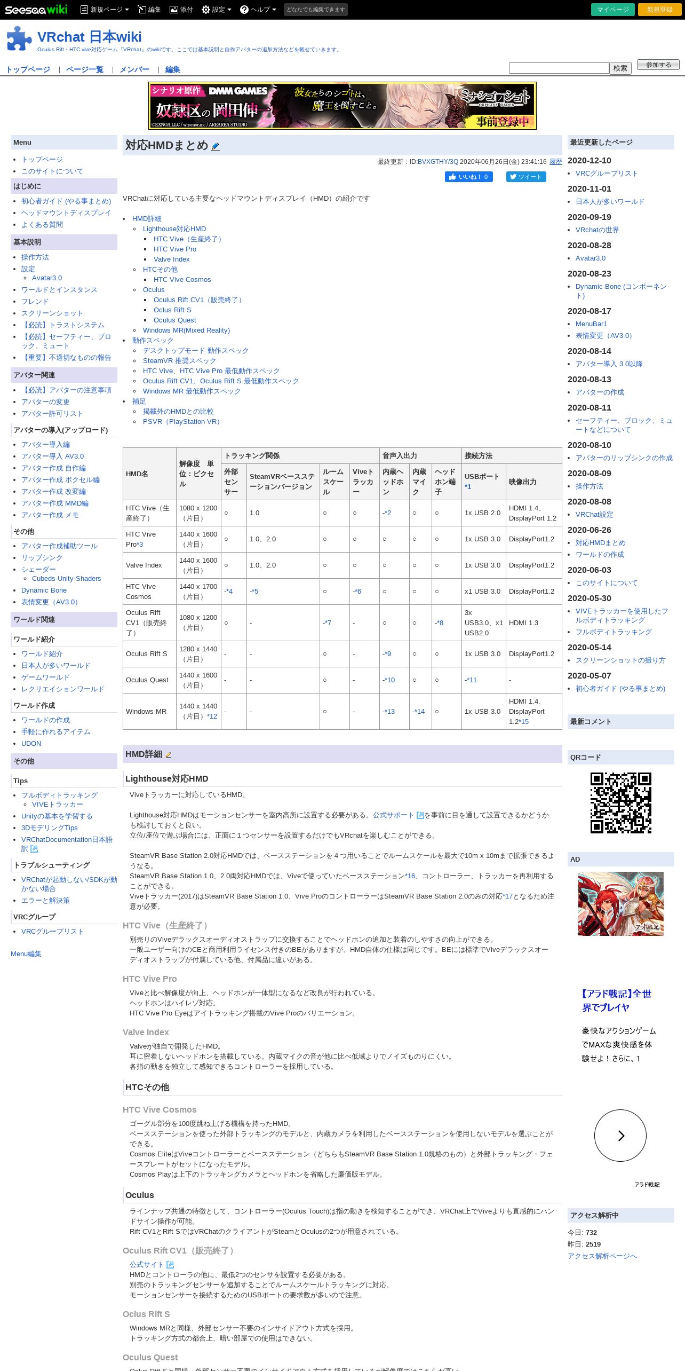Click the green マイページ button
The image size is (685, 1371).
click(613, 10)
